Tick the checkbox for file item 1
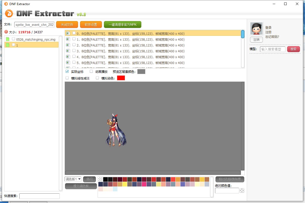The image size is (305, 203). tap(13, 45)
